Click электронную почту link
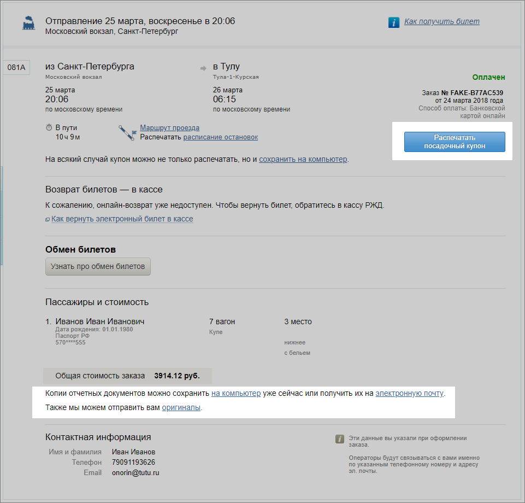This screenshot has height=503, width=525. click(410, 394)
